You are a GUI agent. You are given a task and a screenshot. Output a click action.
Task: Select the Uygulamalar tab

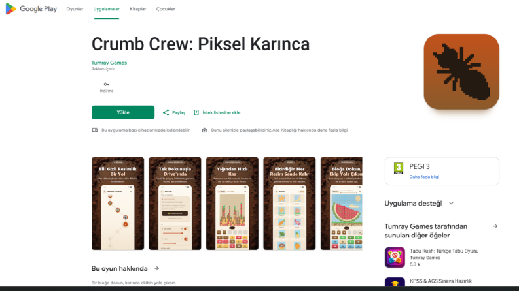(x=106, y=9)
